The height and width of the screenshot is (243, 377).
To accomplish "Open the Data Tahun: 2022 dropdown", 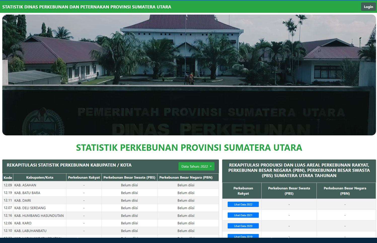I will point(196,166).
